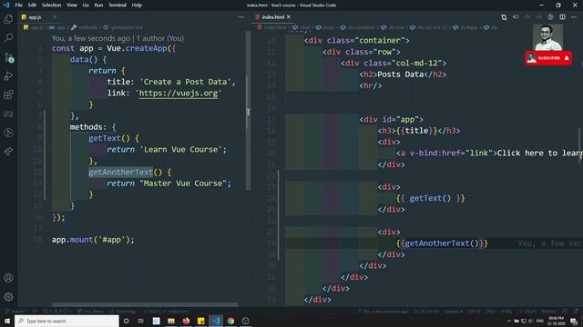Image resolution: width=583 pixels, height=327 pixels.
Task: Open the View menu
Action: [x=72, y=5]
